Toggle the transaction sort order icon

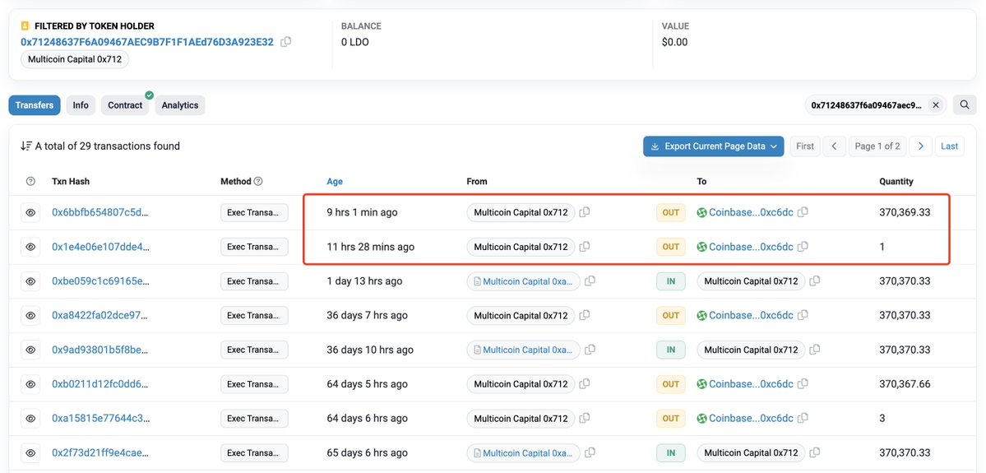(x=25, y=146)
